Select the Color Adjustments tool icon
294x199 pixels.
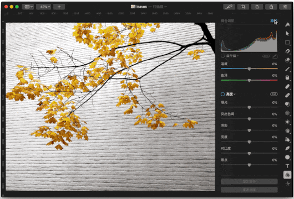[x=287, y=175]
